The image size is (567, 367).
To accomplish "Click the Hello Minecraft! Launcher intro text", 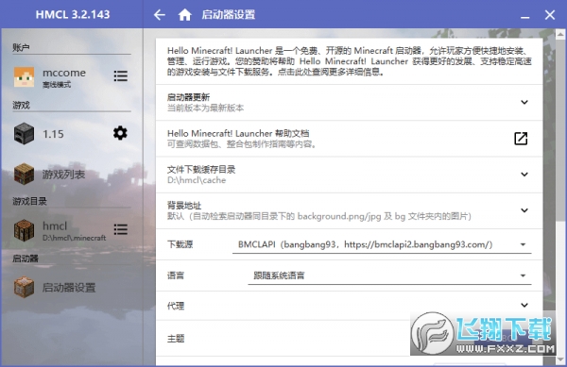I will [x=349, y=61].
